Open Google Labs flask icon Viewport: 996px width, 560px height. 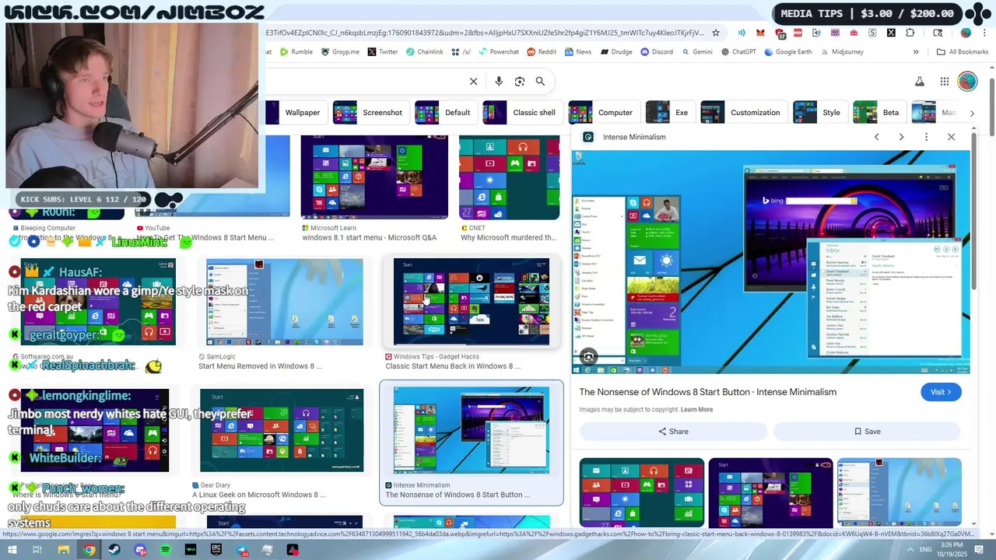(x=920, y=82)
